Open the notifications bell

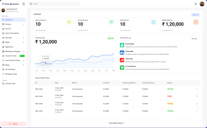coord(196,4)
